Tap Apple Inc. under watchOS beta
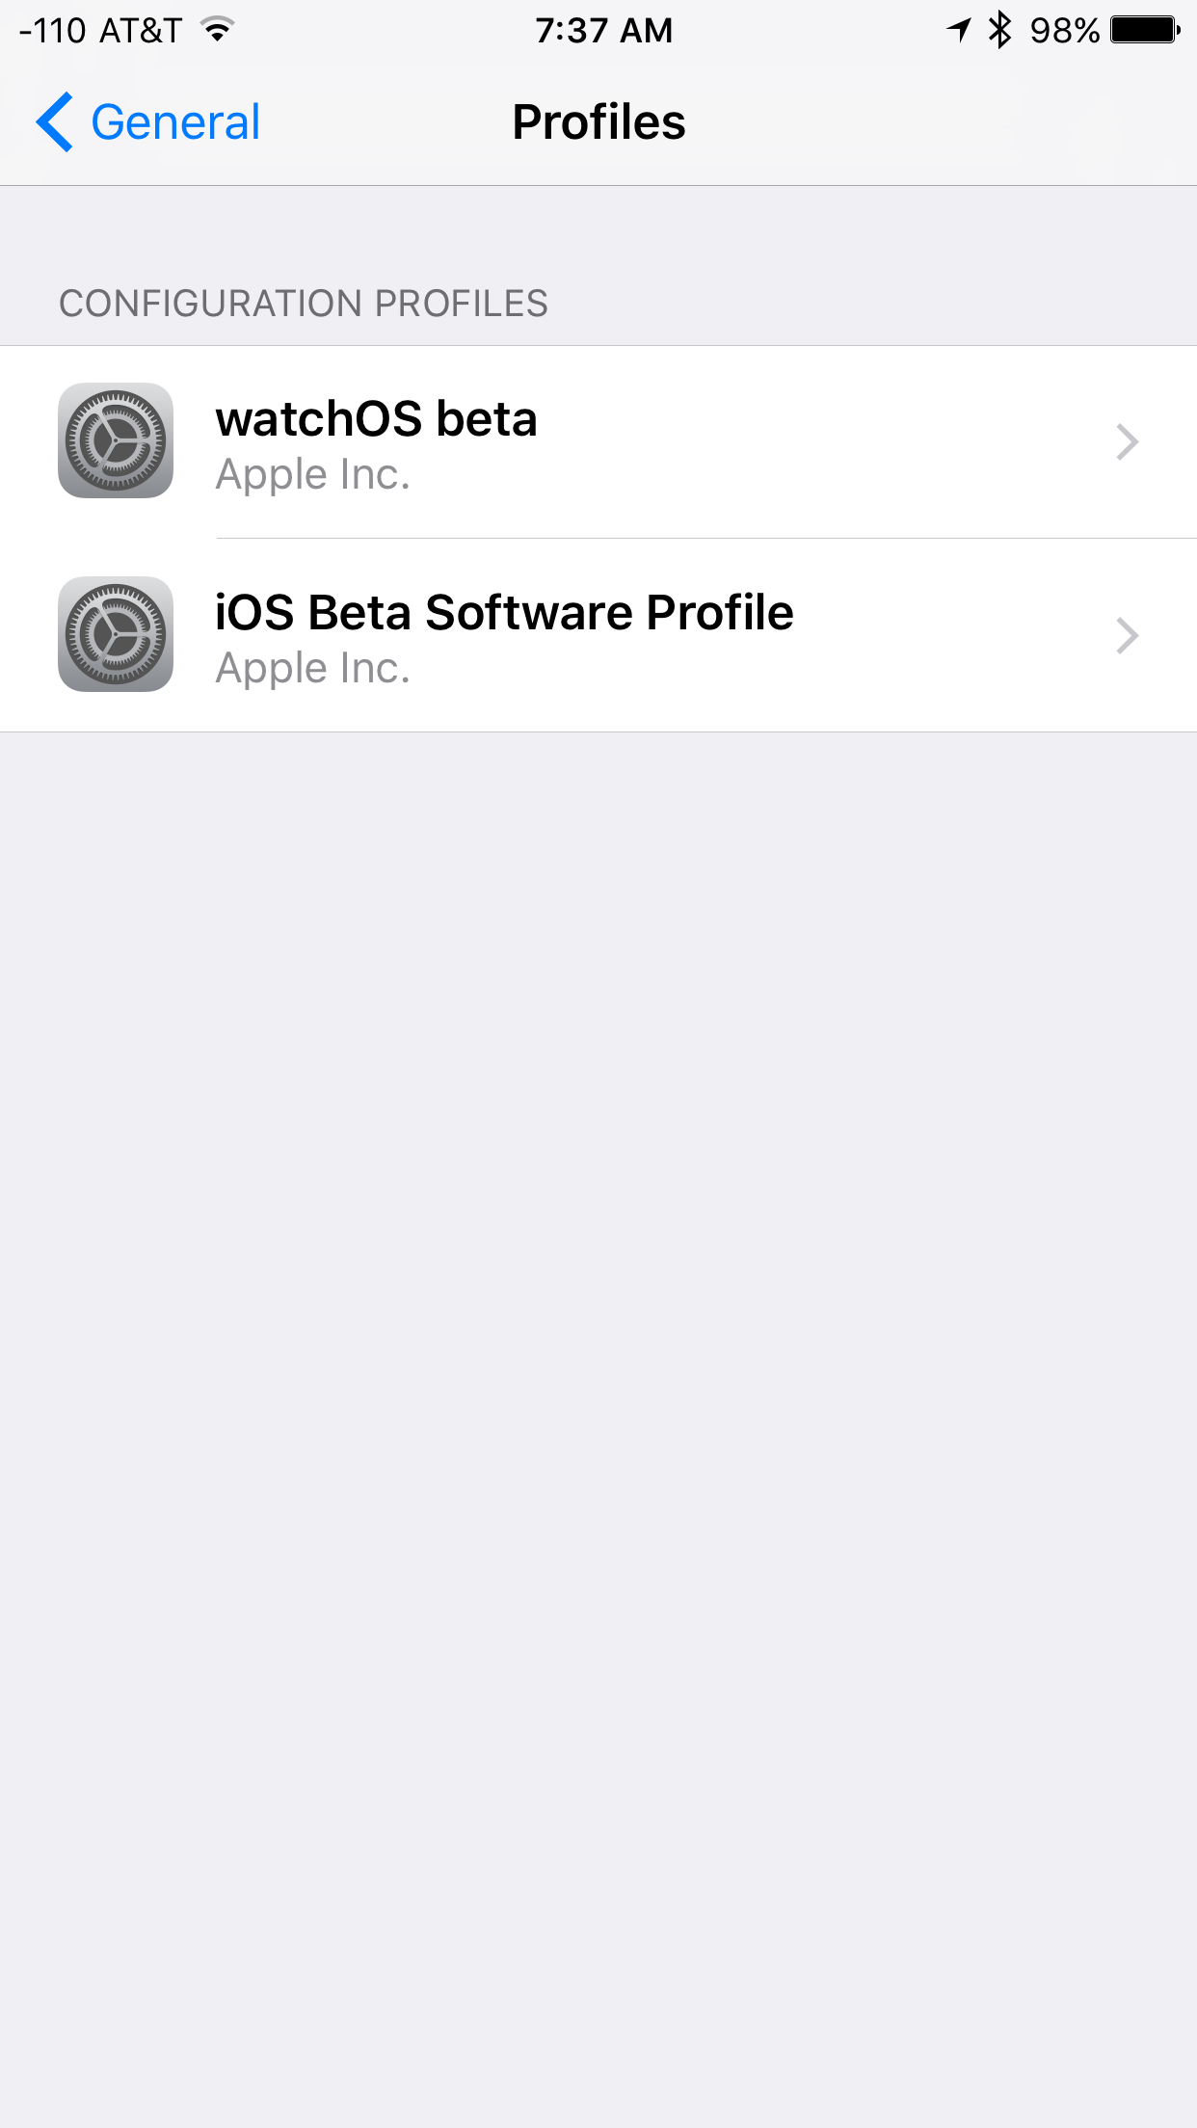1197x2128 pixels. pos(313,474)
